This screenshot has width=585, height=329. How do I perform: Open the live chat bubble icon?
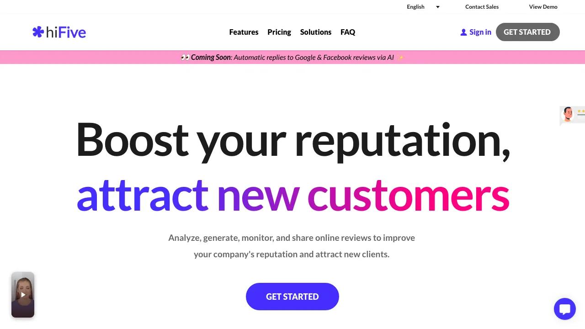(564, 309)
